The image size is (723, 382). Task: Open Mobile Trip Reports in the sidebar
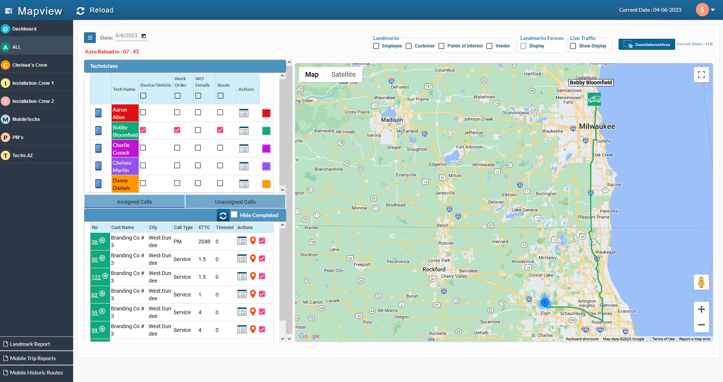pos(32,358)
